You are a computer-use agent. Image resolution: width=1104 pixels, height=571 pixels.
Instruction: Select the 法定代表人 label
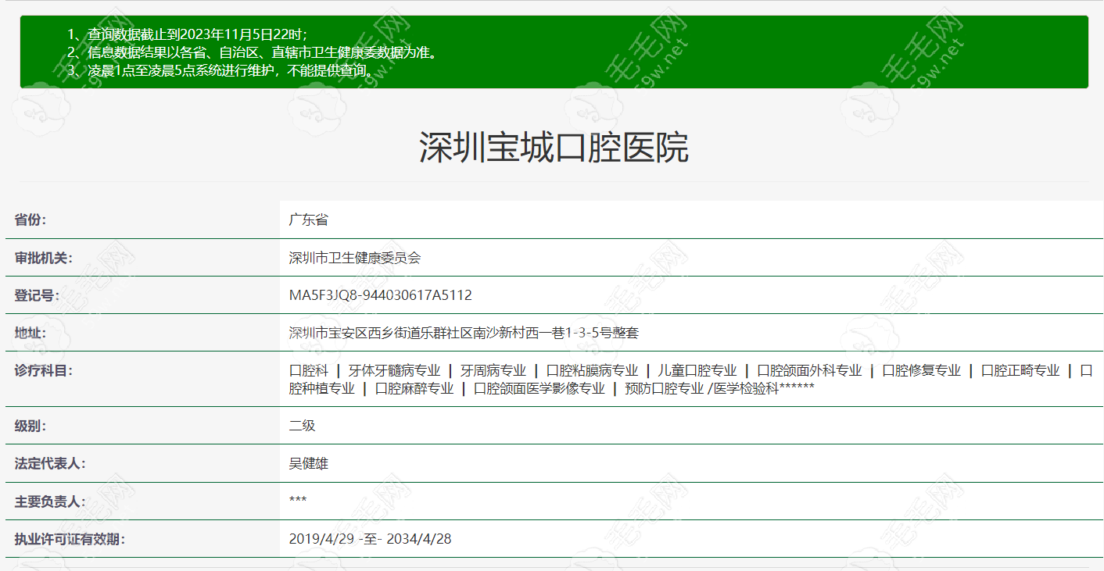(x=50, y=464)
